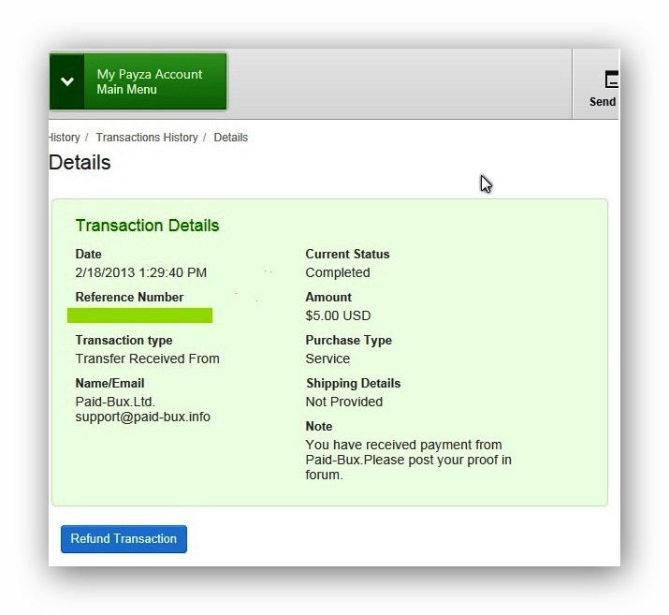Click the Service purchase type value

pyautogui.click(x=327, y=359)
